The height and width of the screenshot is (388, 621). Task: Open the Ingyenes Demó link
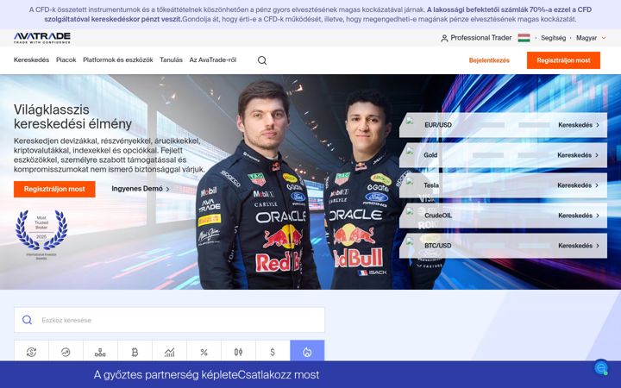click(x=141, y=189)
